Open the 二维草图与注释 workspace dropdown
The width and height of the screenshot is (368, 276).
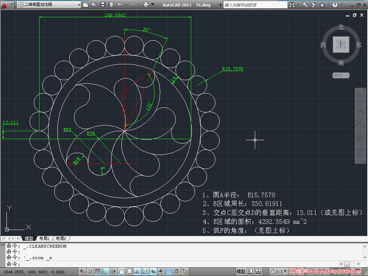49,4
